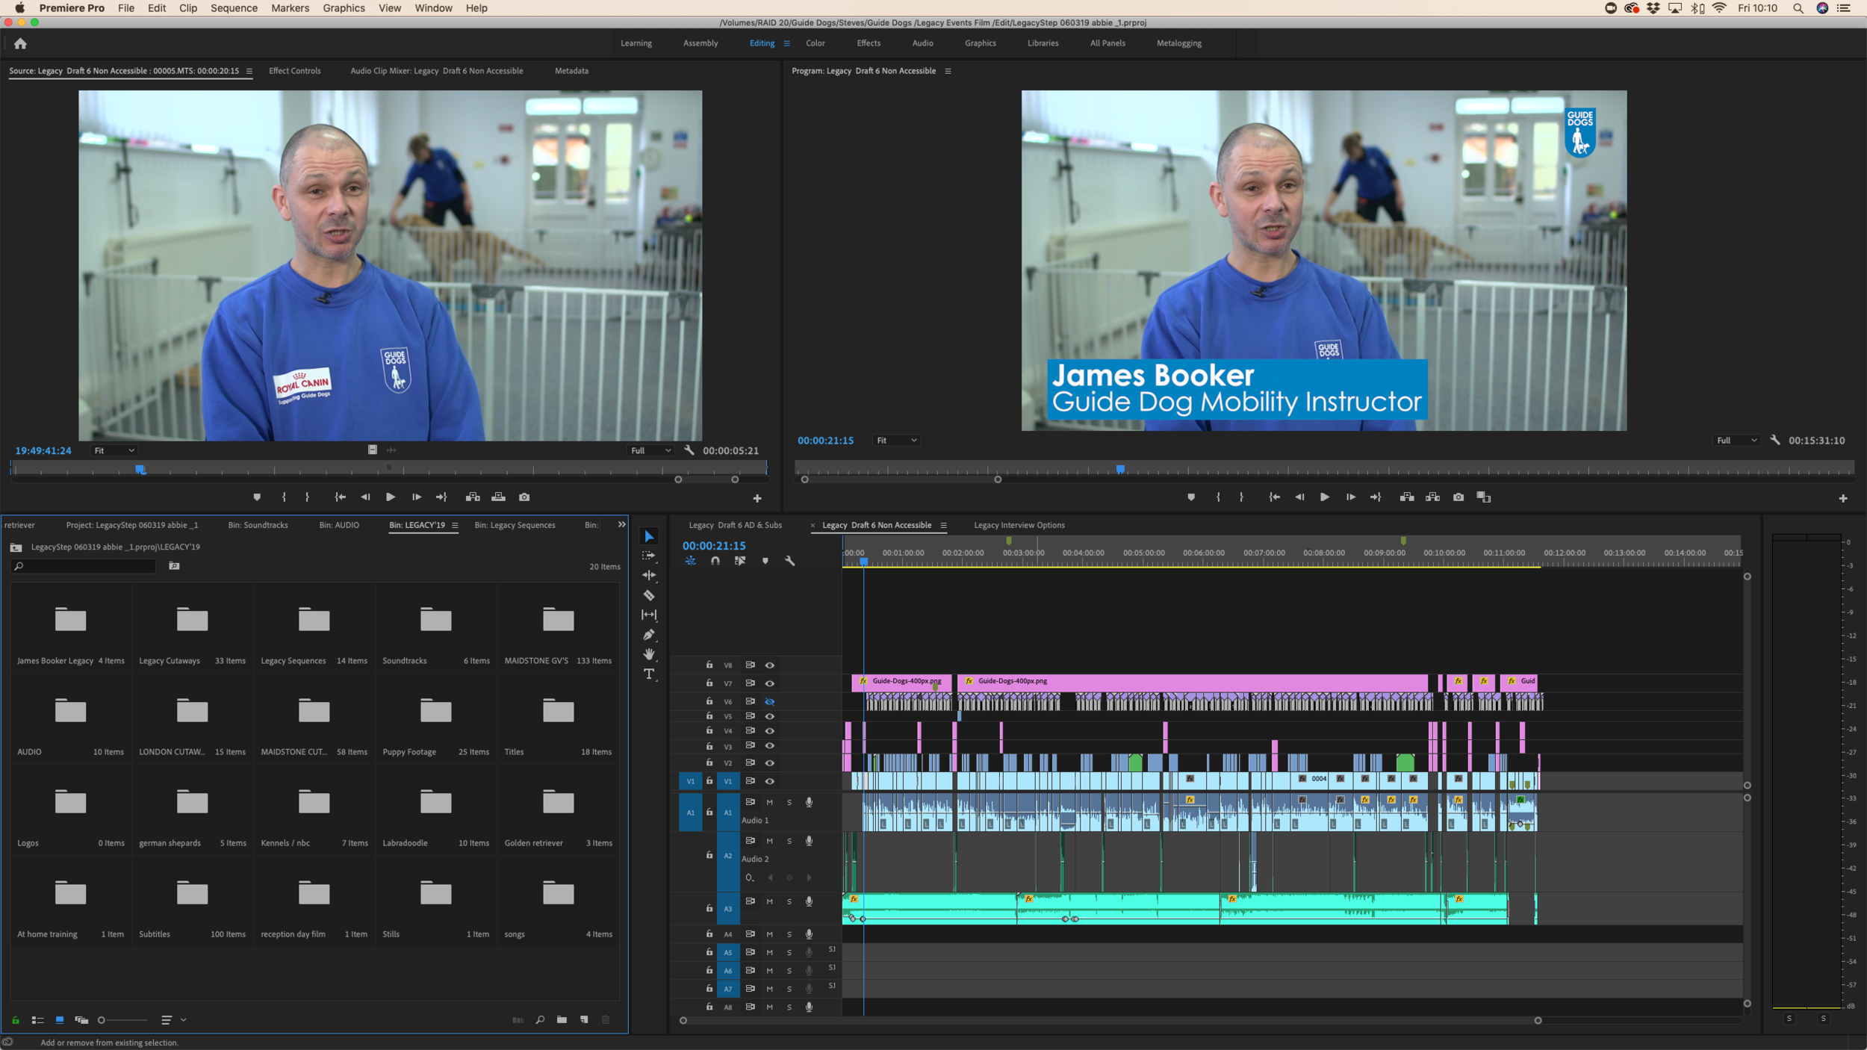Open Program monitor Full resolution dropdown
1867x1050 pixels.
click(x=1736, y=440)
